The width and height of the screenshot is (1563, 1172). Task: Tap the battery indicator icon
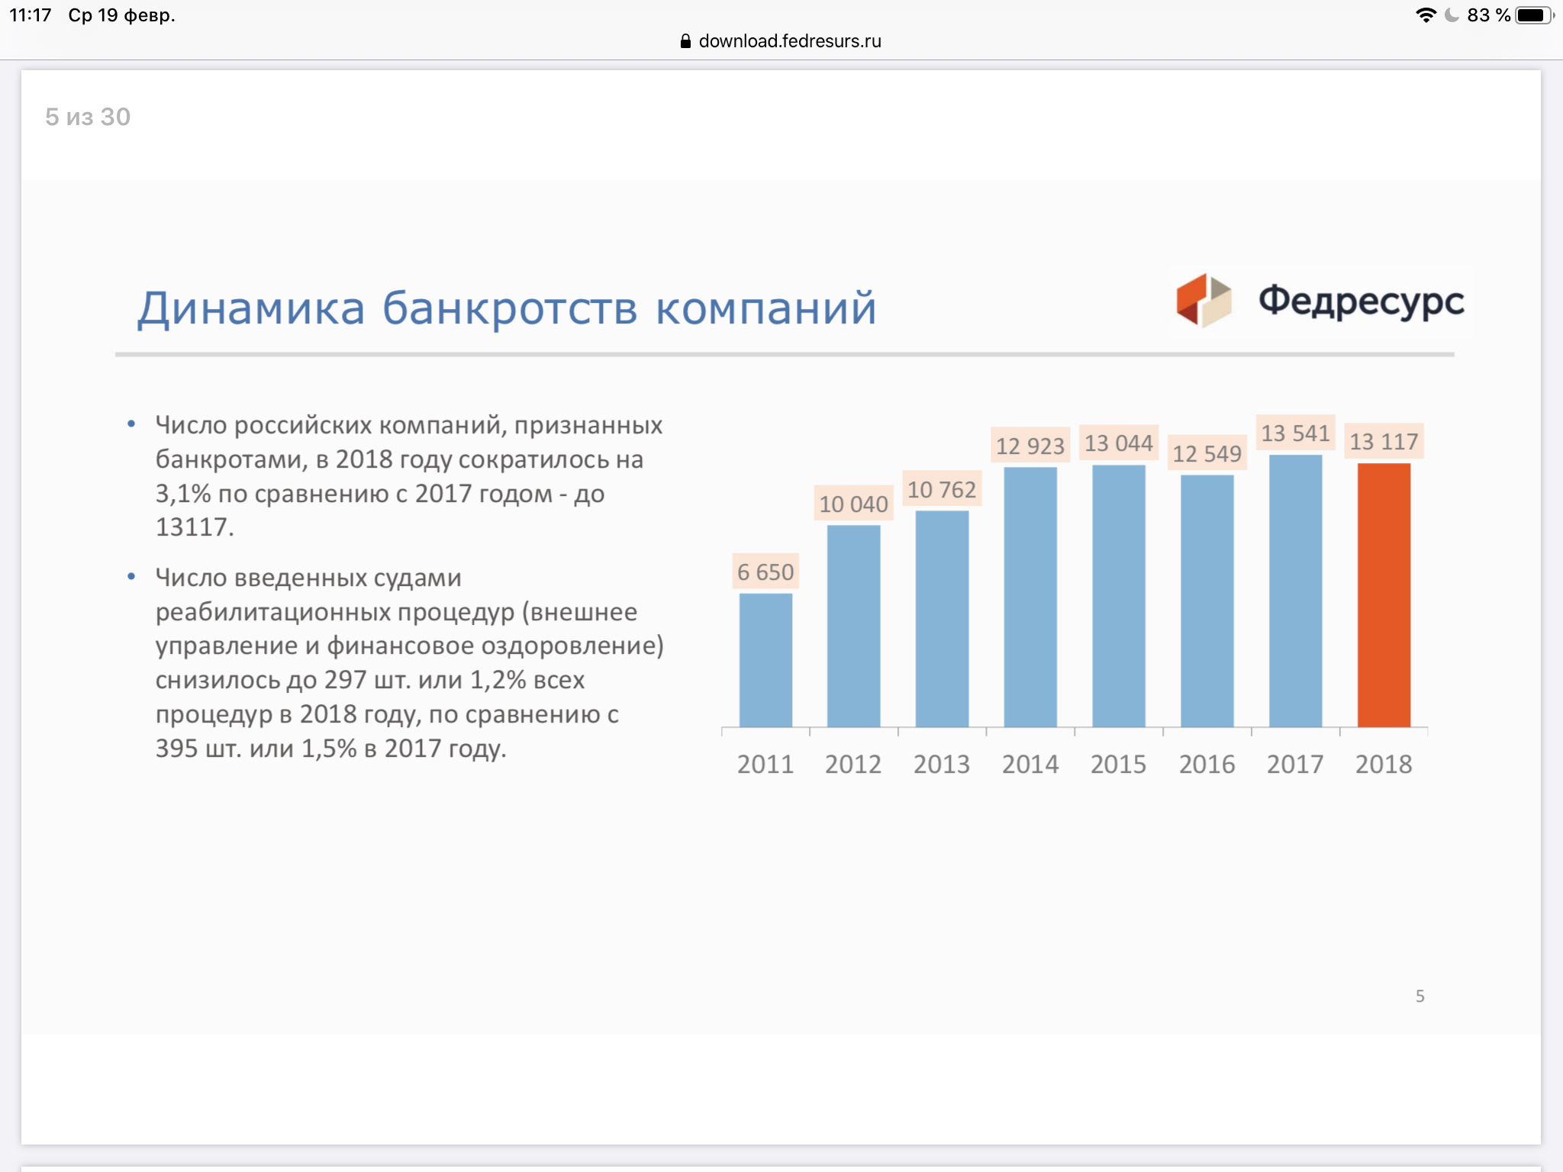click(x=1533, y=15)
